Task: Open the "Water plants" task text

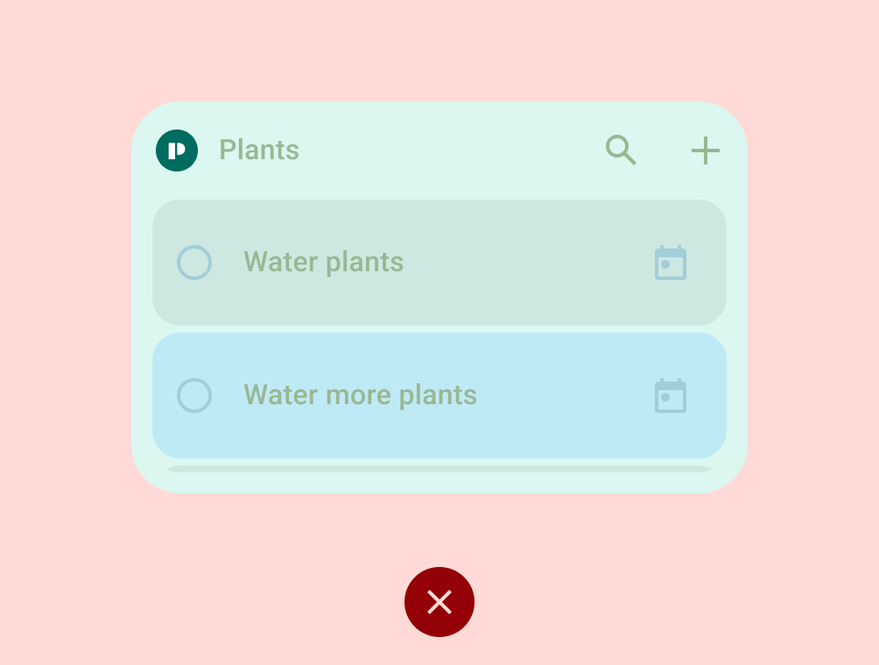Action: click(x=323, y=262)
